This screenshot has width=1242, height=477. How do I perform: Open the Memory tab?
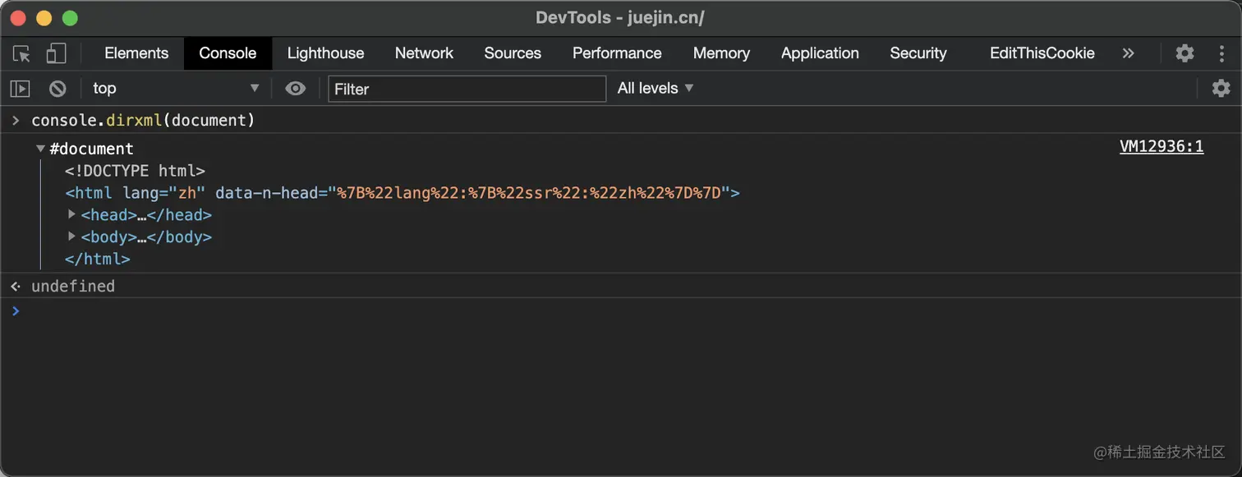[x=721, y=53]
